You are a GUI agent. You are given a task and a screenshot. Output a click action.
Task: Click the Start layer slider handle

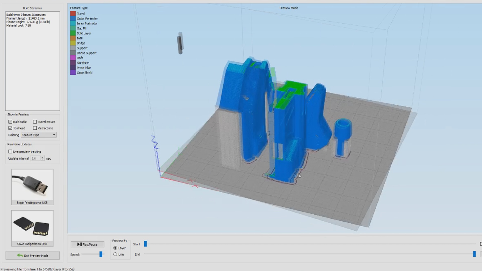[145, 244]
